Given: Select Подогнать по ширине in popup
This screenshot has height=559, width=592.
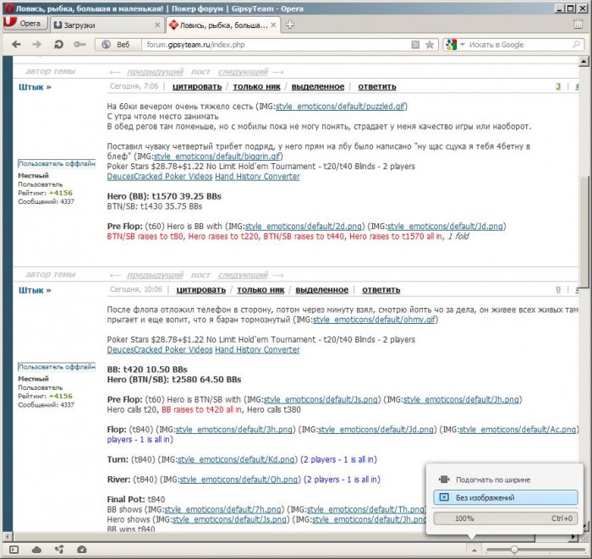Looking at the screenshot, I should (x=506, y=480).
